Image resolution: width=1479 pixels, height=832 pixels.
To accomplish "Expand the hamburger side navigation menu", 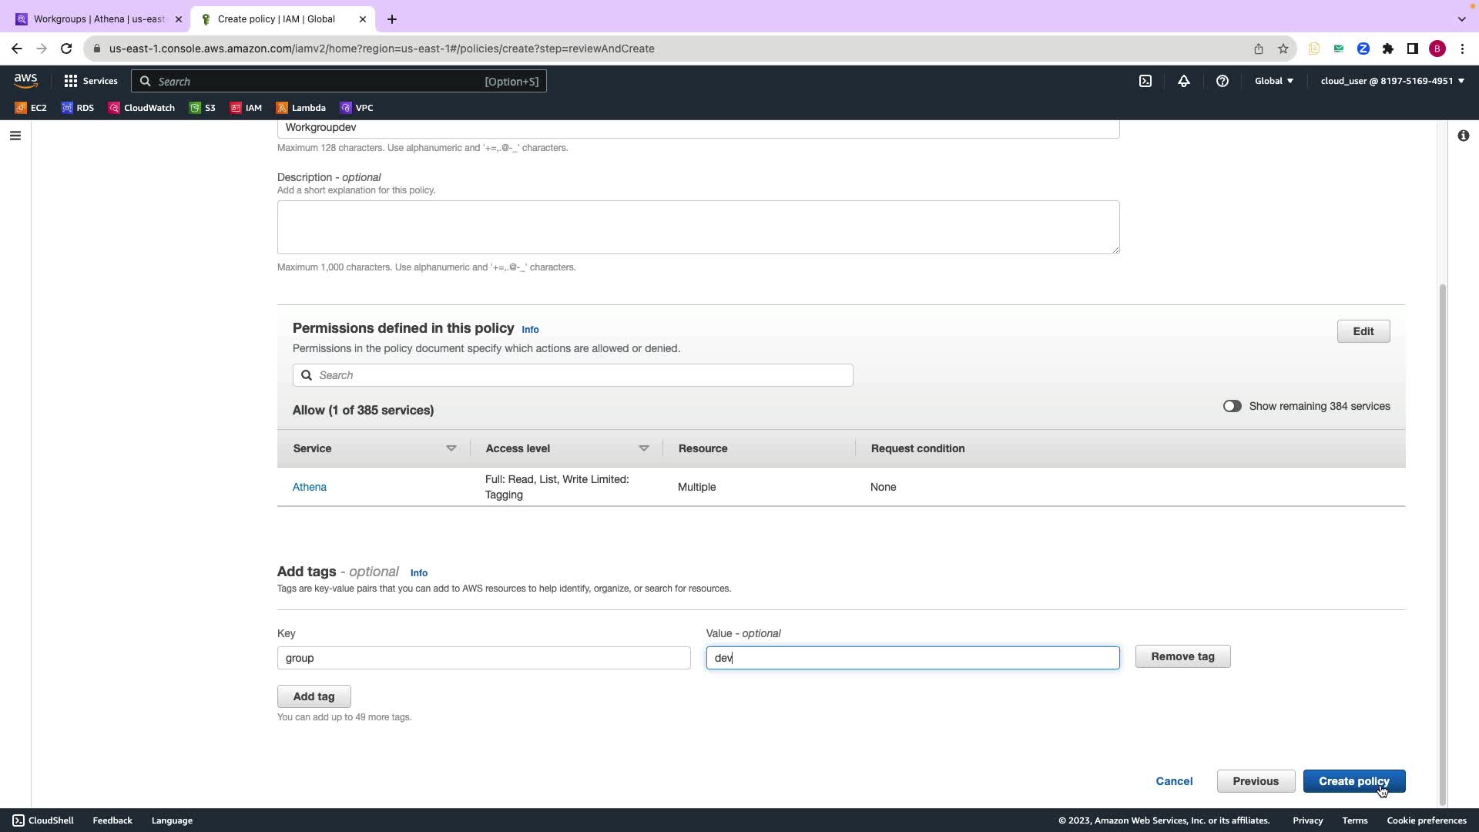I will (x=15, y=136).
